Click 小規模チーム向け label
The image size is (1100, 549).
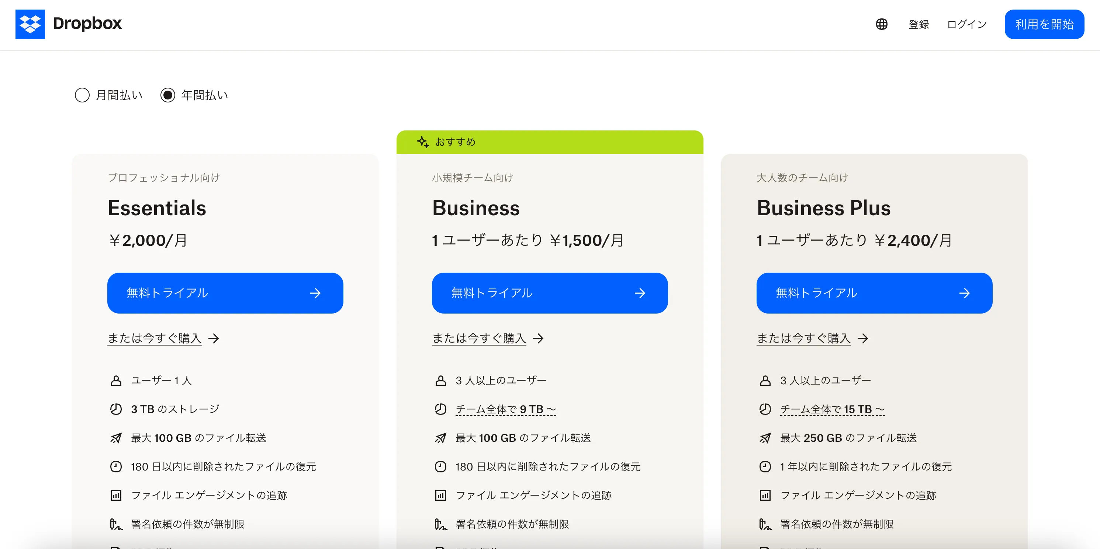472,178
